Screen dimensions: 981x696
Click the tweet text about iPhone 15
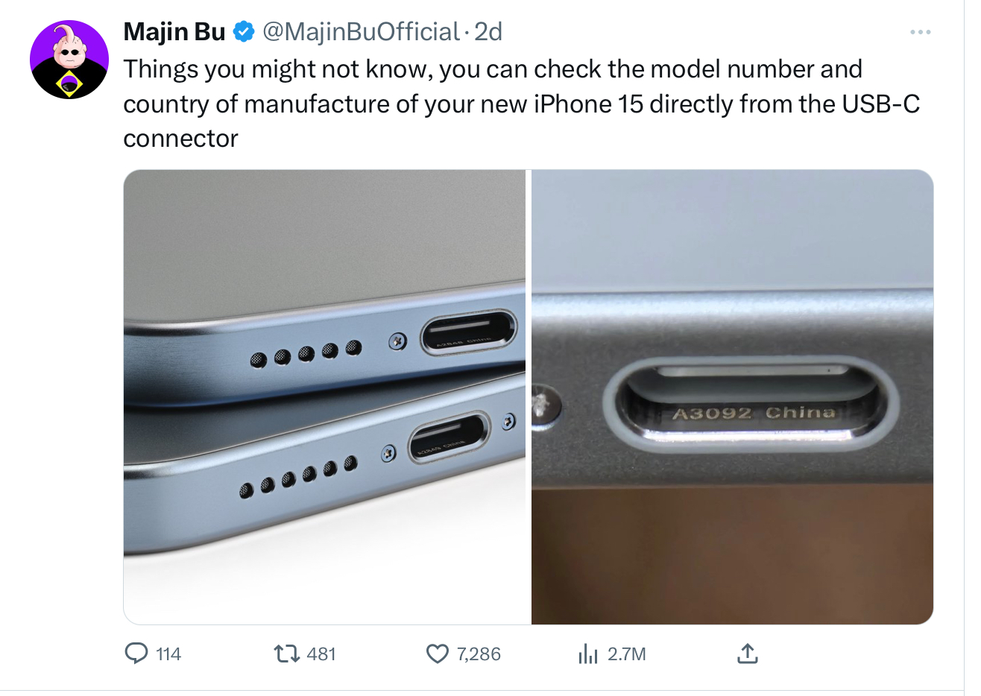tap(521, 104)
